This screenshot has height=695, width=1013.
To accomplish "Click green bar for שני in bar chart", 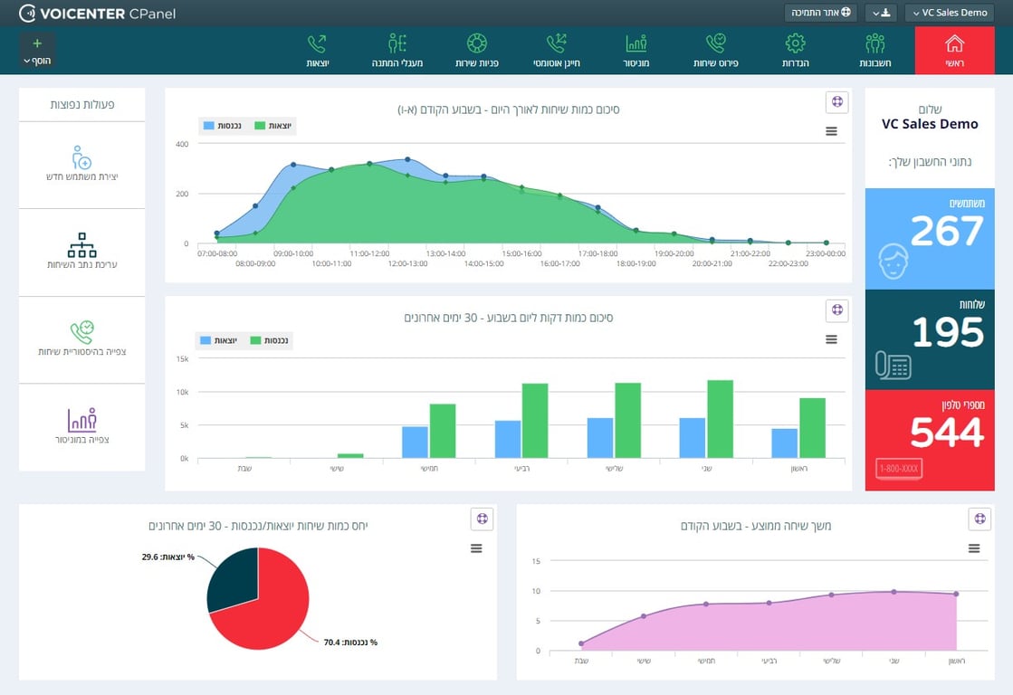I will point(721,419).
